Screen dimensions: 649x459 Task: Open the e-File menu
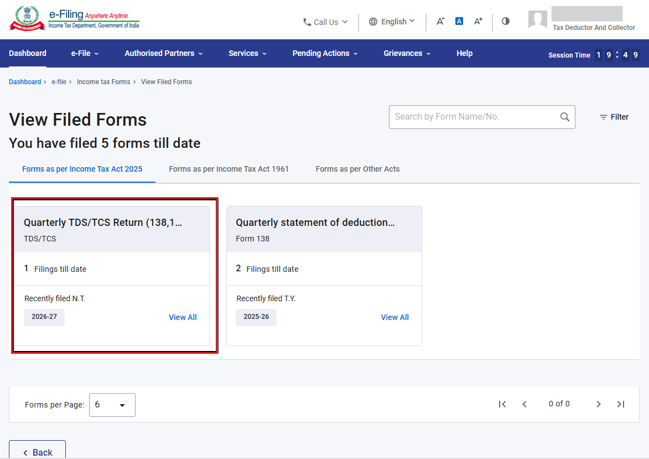[x=85, y=54]
